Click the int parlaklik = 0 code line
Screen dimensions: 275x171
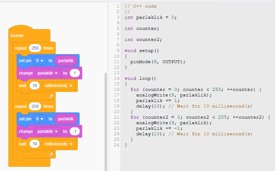pos(151,17)
